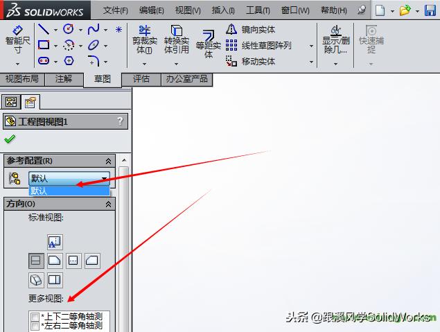Choose the Trim Entities (剪裁实体) tool
Viewport: 440px width, 332px height.
pos(145,40)
